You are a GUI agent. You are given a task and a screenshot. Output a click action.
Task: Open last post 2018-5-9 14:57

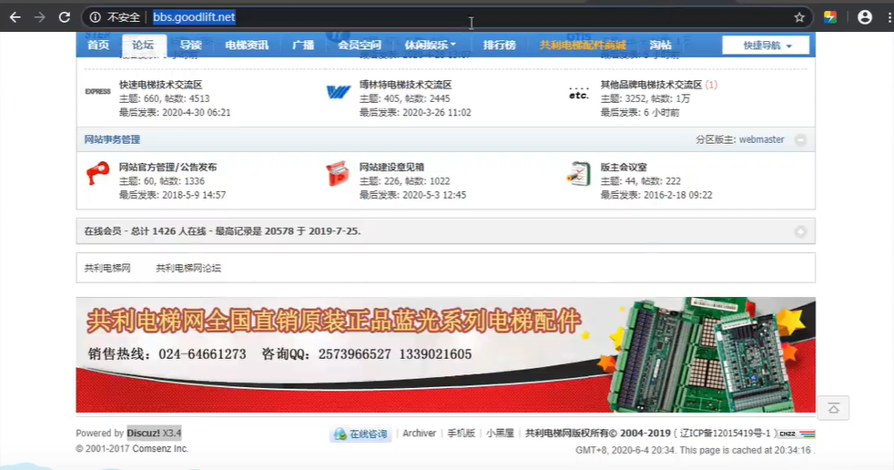tap(194, 195)
